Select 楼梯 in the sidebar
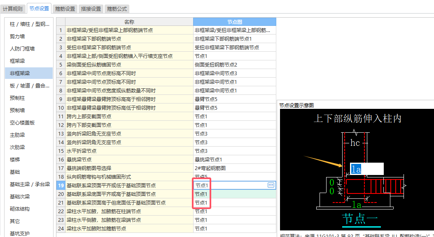 (x=29, y=160)
